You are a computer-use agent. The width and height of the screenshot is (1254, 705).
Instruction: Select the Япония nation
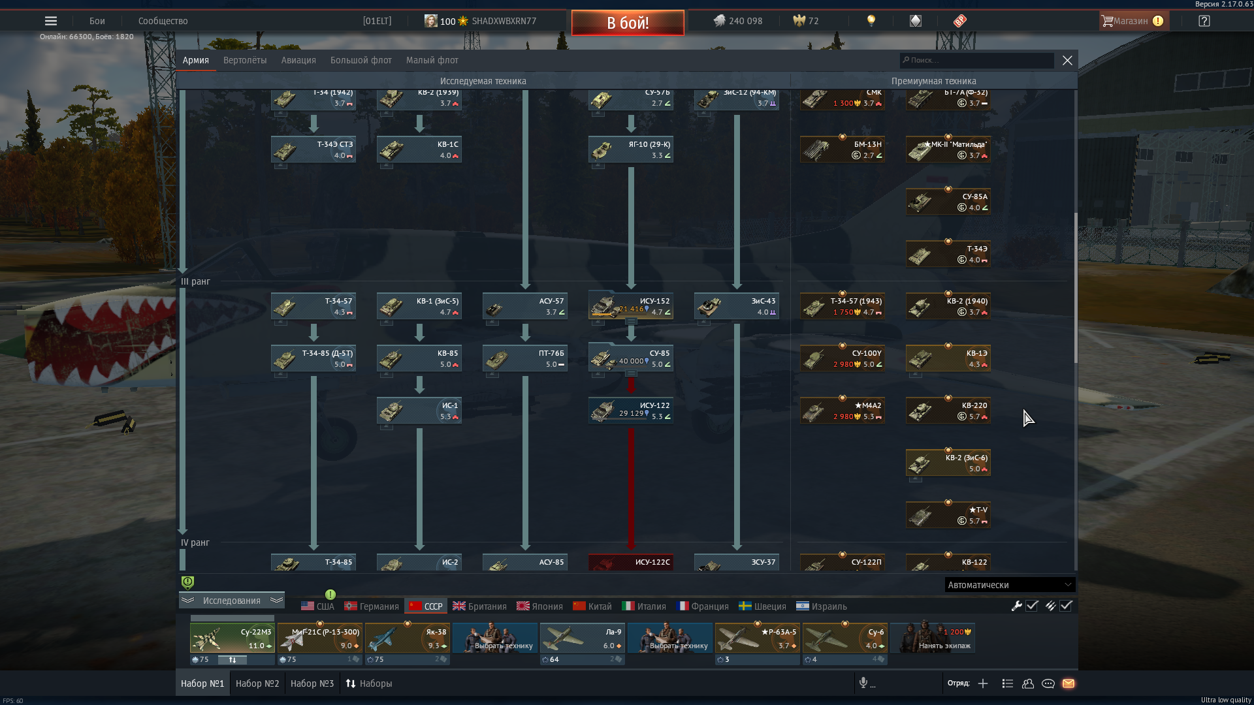[539, 606]
